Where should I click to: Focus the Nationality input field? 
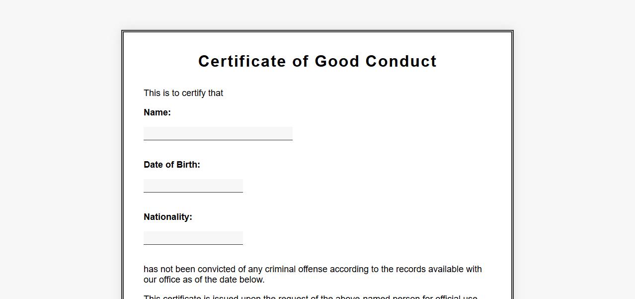193,238
